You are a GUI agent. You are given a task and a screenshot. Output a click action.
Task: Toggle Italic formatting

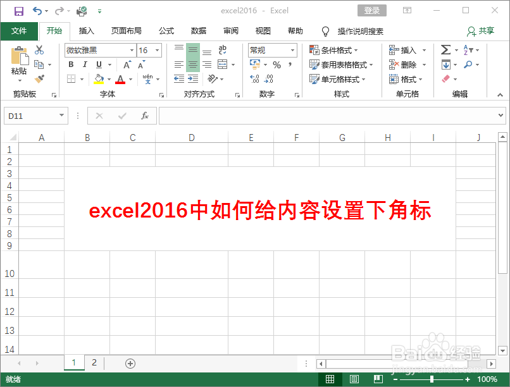[x=85, y=64]
